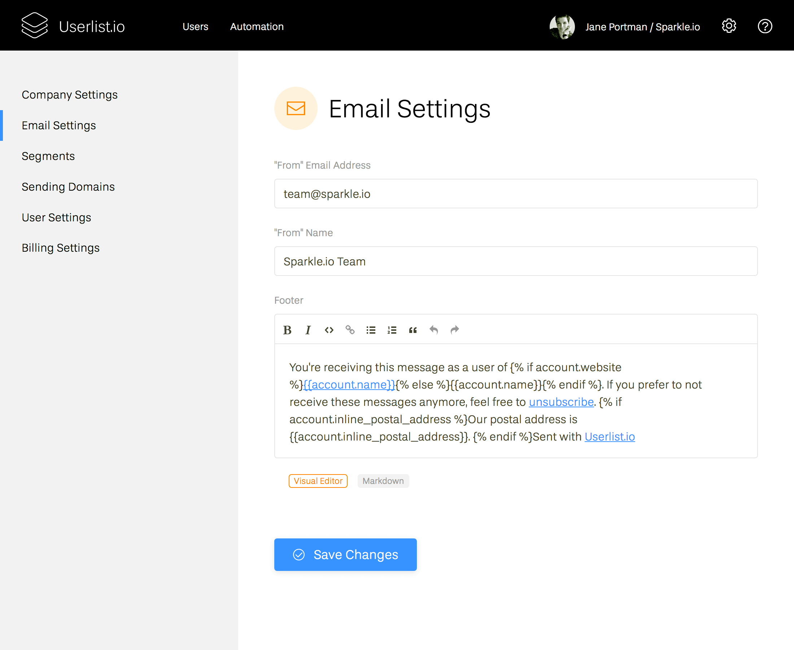Switch footer to Visual Editor mode

coord(318,481)
